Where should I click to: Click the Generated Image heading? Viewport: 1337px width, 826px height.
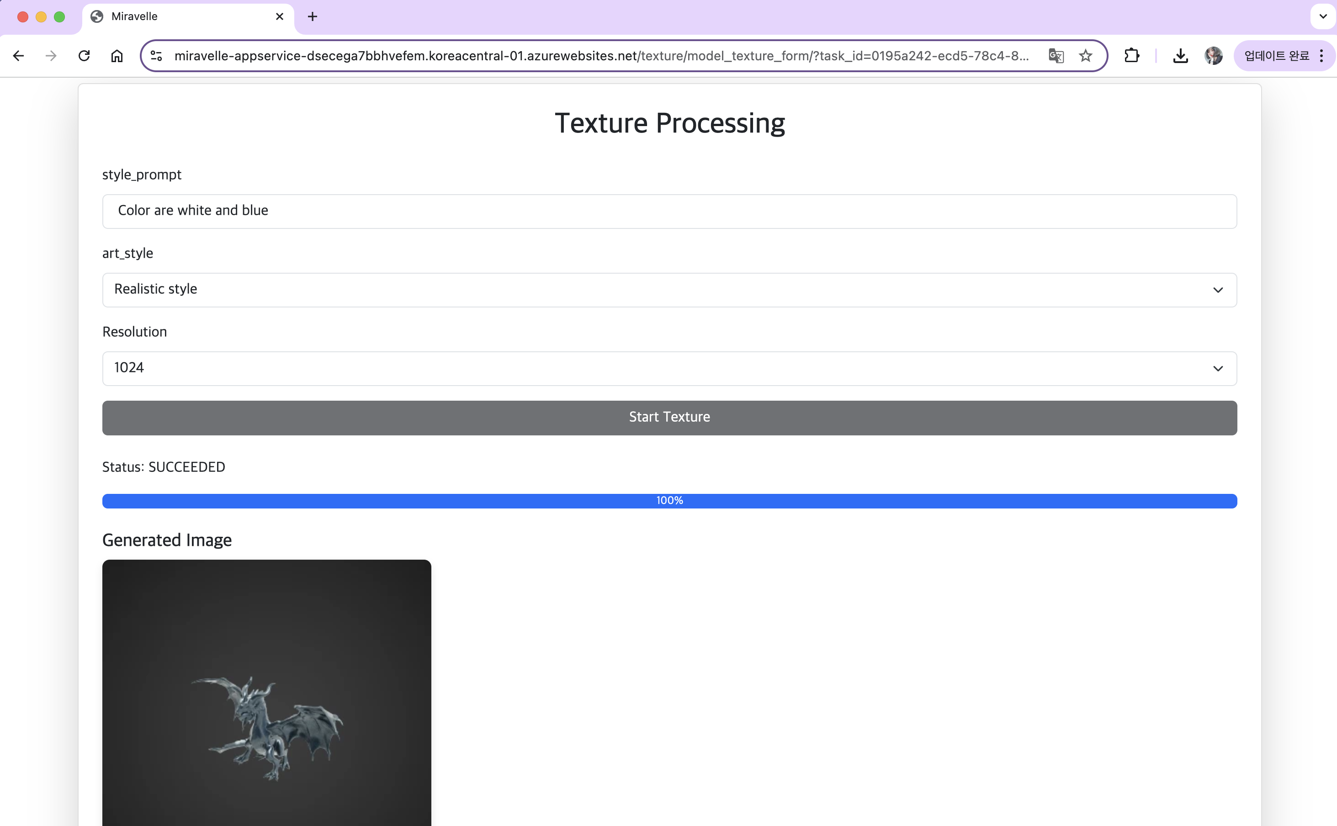point(167,540)
